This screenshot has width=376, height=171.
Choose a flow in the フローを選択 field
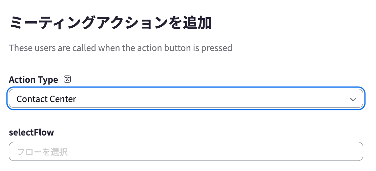click(186, 151)
